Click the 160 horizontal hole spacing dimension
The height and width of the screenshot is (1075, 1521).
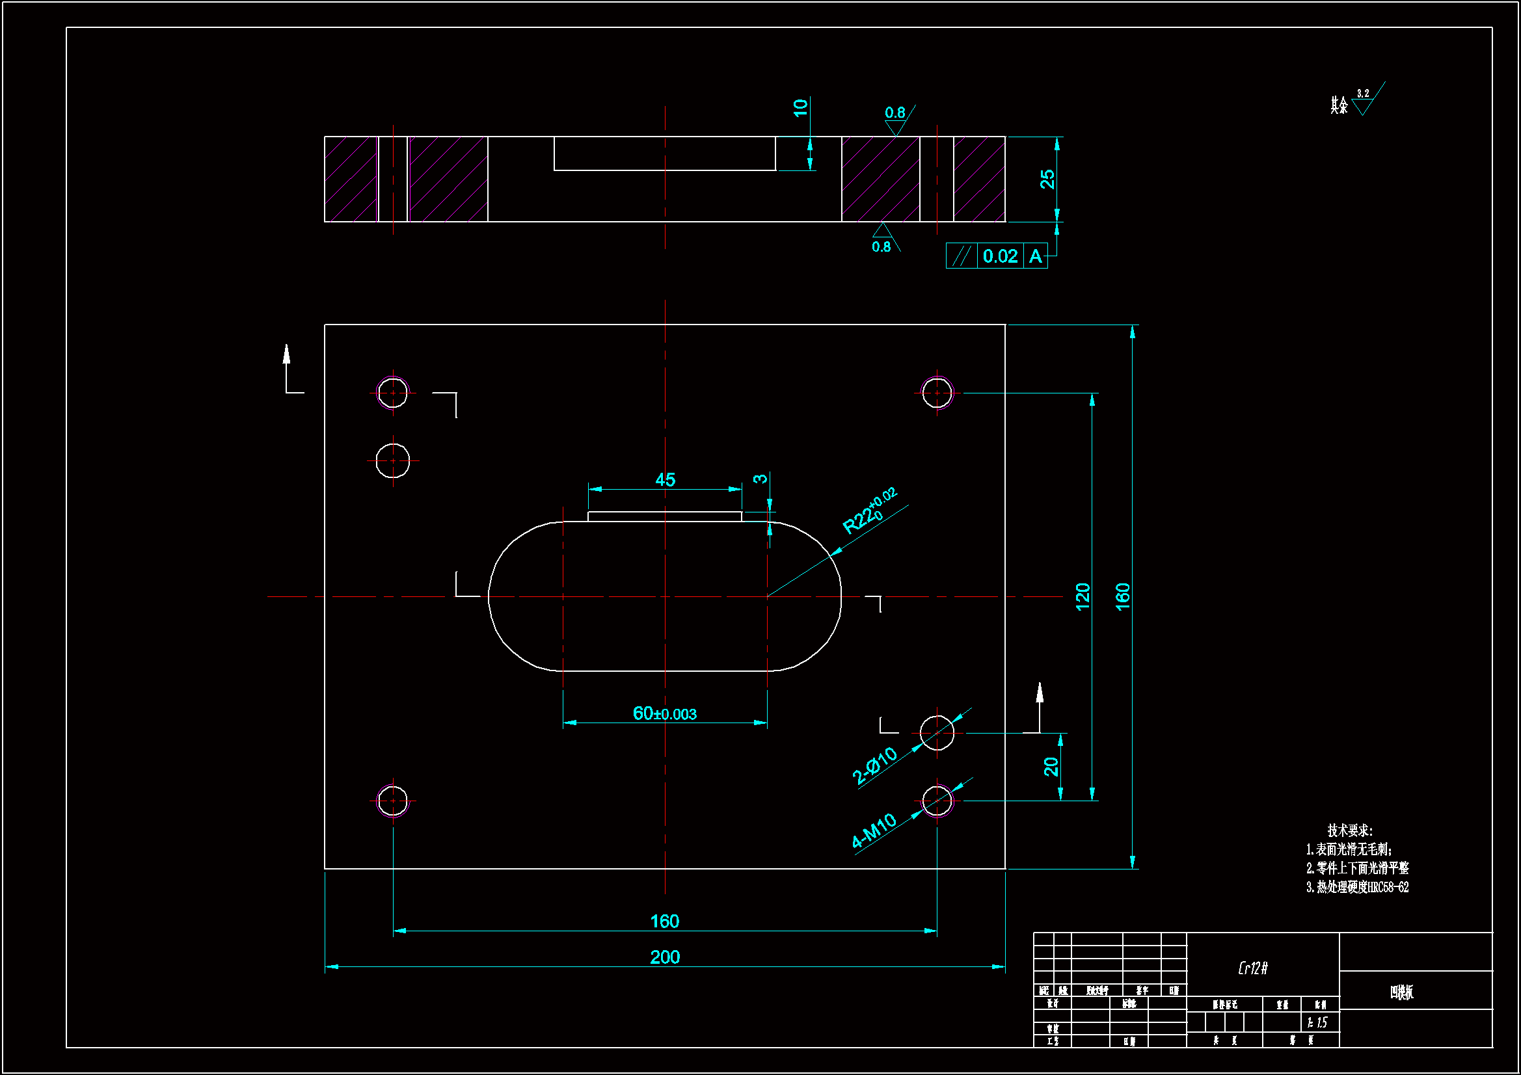(x=664, y=922)
